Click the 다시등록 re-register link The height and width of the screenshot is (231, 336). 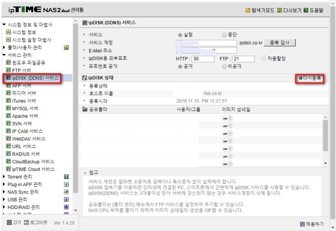click(x=310, y=78)
